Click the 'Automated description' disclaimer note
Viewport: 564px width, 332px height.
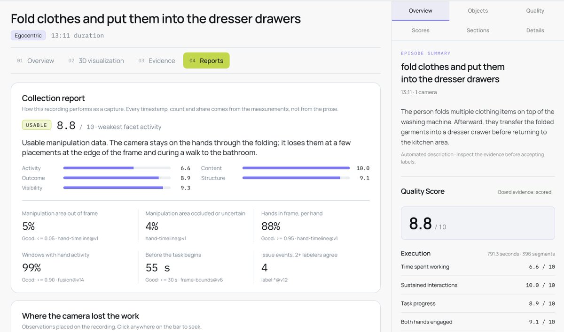[x=472, y=158]
